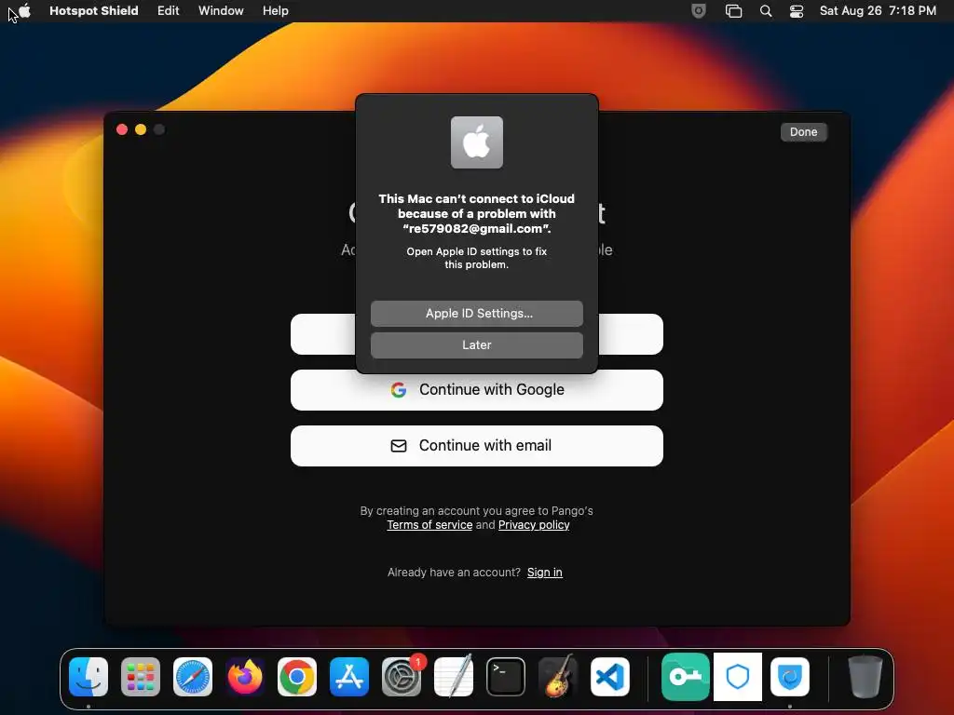The image size is (954, 715).
Task: Follow the Sign in link
Action: (x=544, y=573)
